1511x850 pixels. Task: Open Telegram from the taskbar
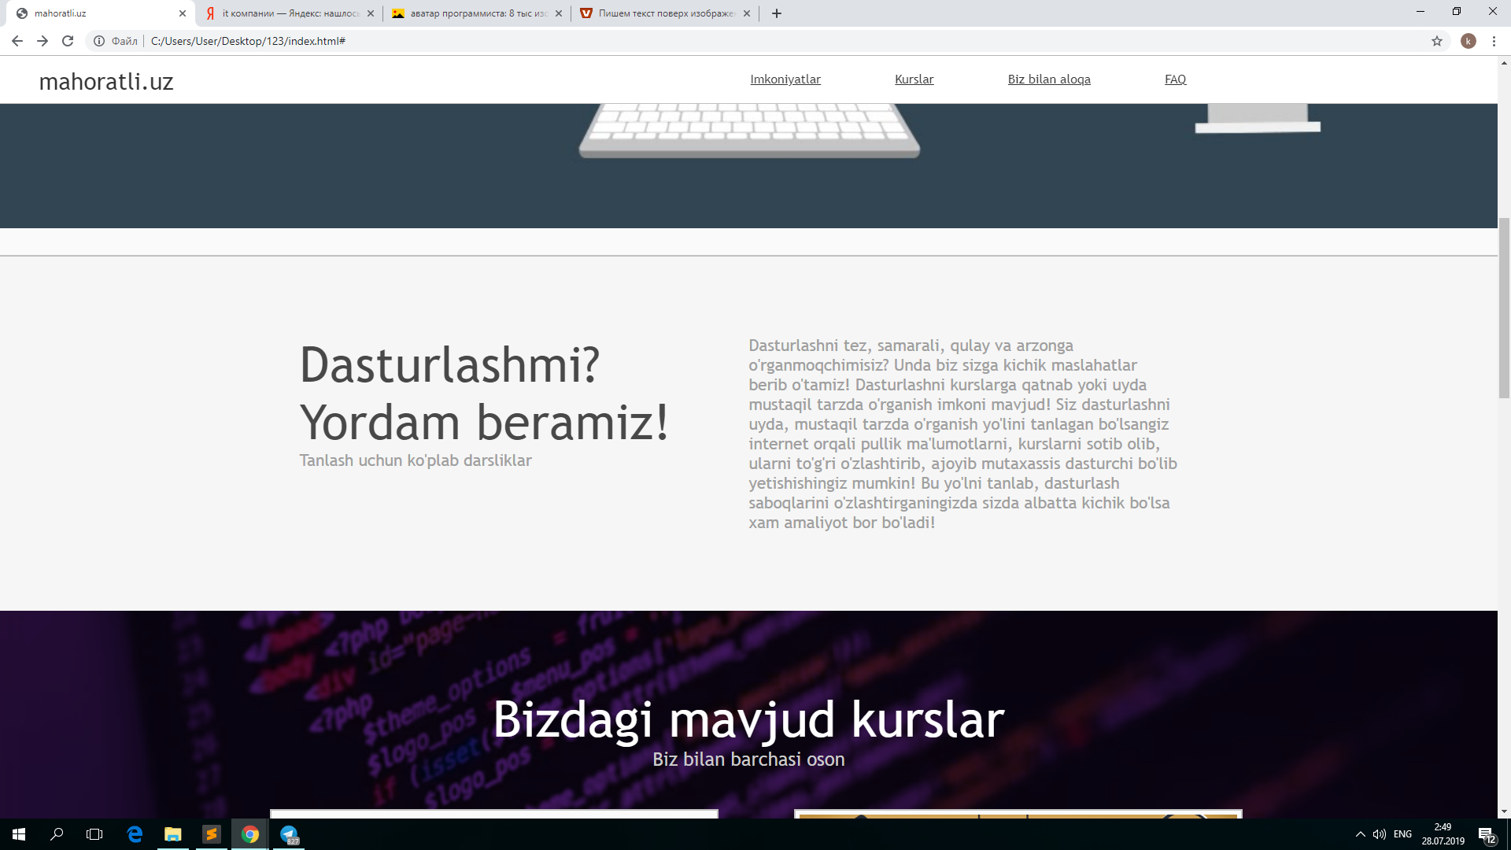[289, 834]
